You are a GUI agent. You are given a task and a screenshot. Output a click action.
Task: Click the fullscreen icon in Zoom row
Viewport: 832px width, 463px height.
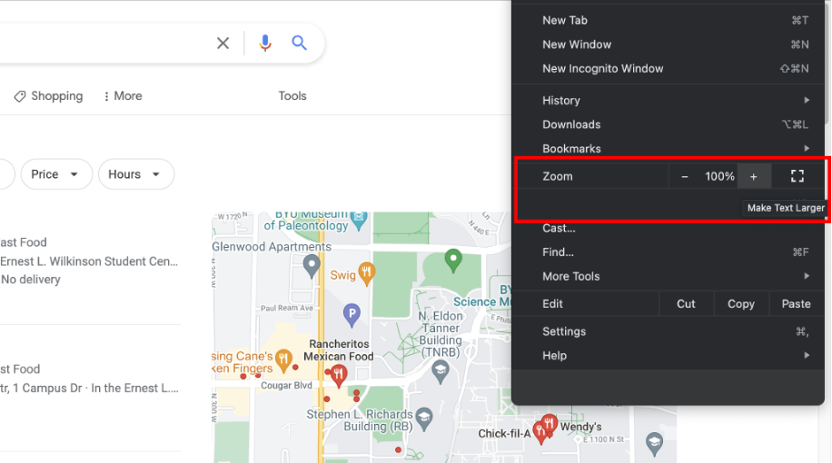(x=797, y=176)
